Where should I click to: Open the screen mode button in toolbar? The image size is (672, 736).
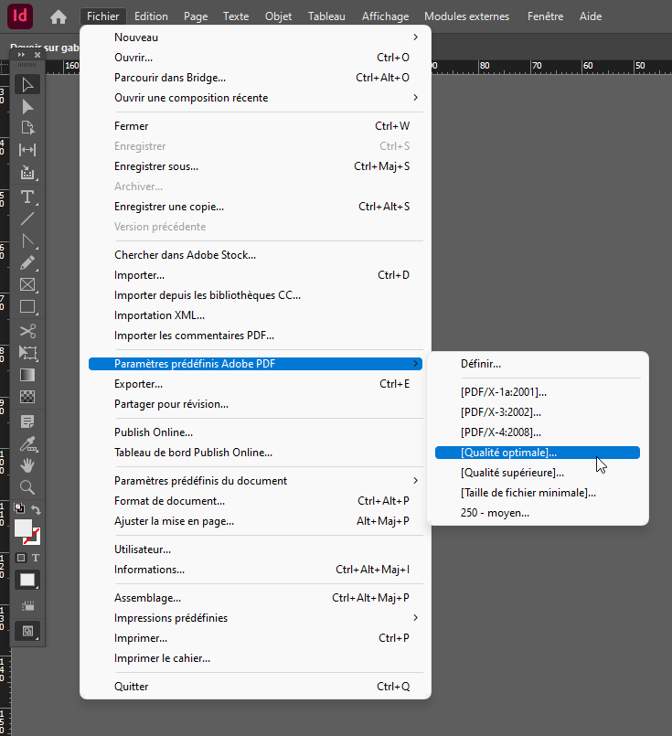[27, 632]
